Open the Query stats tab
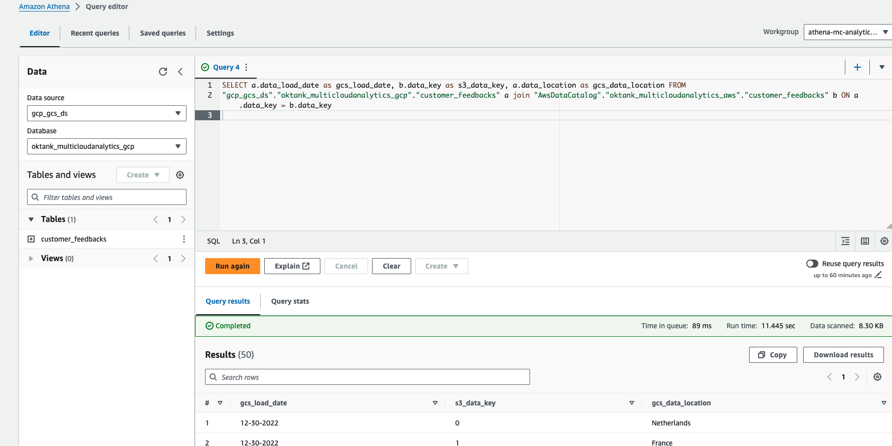This screenshot has height=446, width=892. tap(290, 301)
